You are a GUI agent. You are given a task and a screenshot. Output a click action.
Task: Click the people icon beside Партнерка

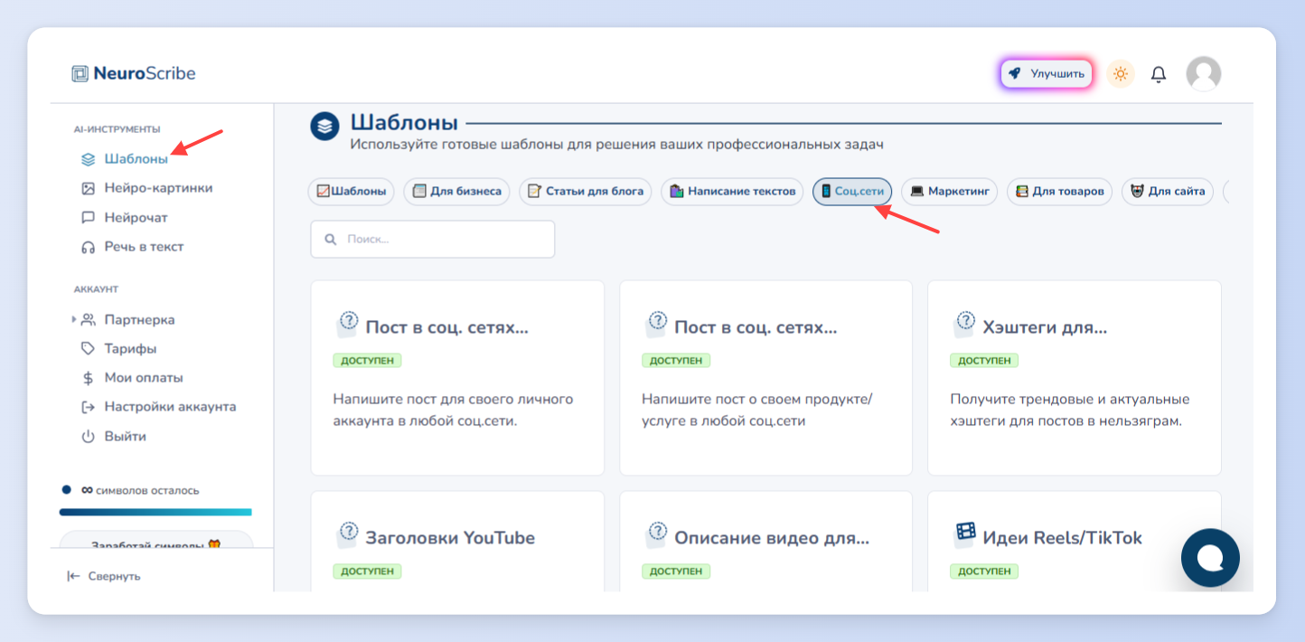click(x=88, y=320)
